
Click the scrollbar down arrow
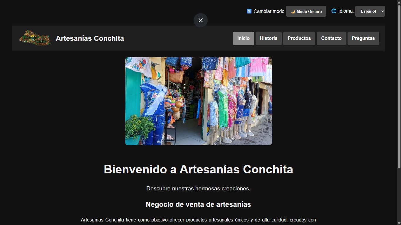tap(399, 223)
